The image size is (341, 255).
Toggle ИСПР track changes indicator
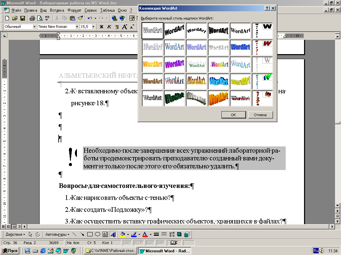138,243
